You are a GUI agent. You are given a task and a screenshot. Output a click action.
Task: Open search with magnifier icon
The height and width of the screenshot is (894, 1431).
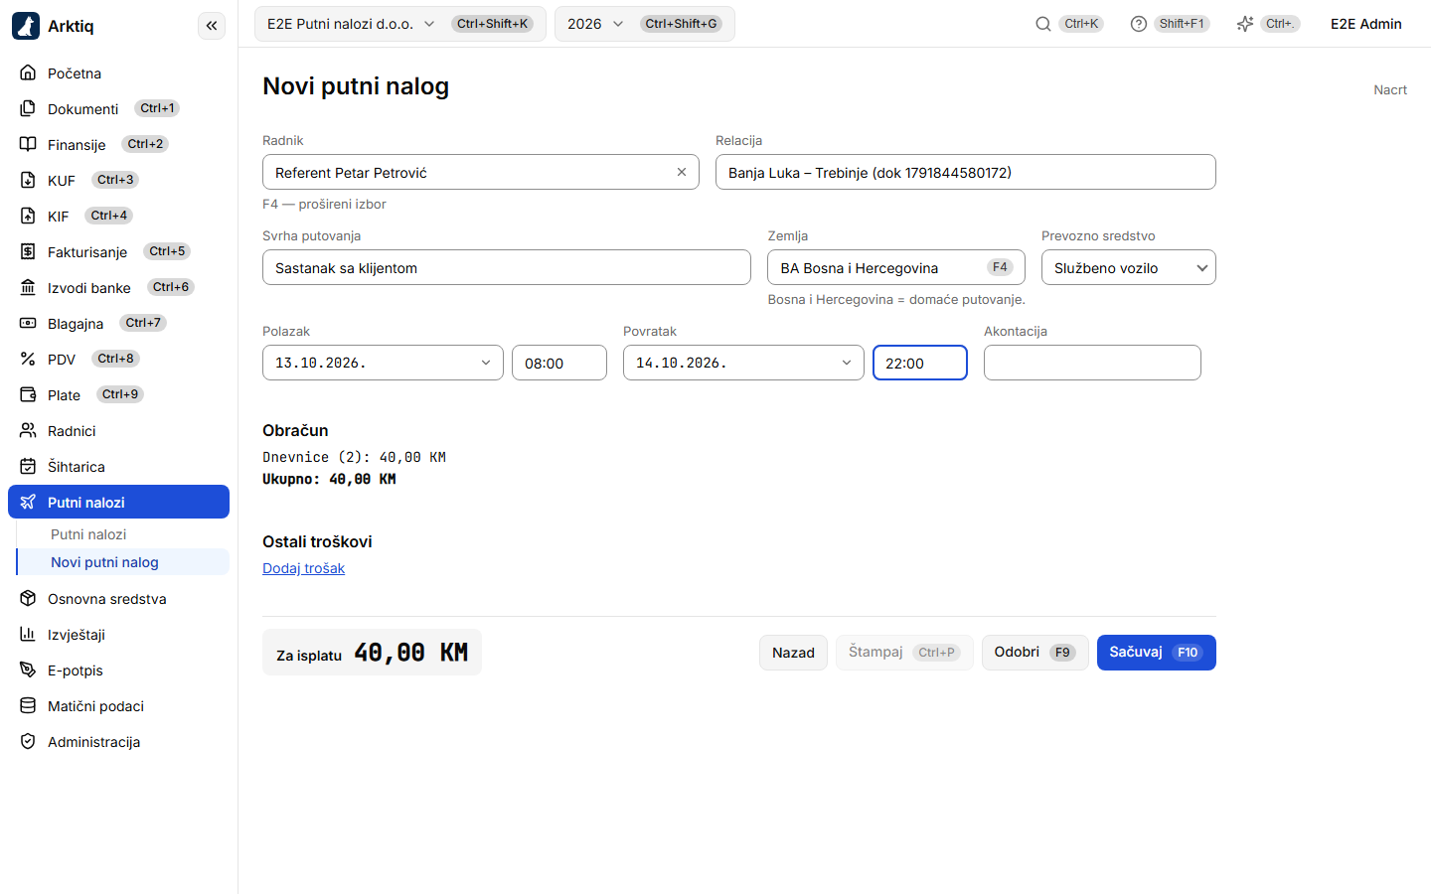pyautogui.click(x=1043, y=24)
